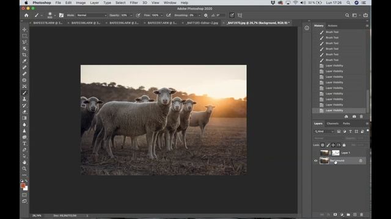Toggle lock image pixels brush icon
391x219 pixels.
coord(328,145)
